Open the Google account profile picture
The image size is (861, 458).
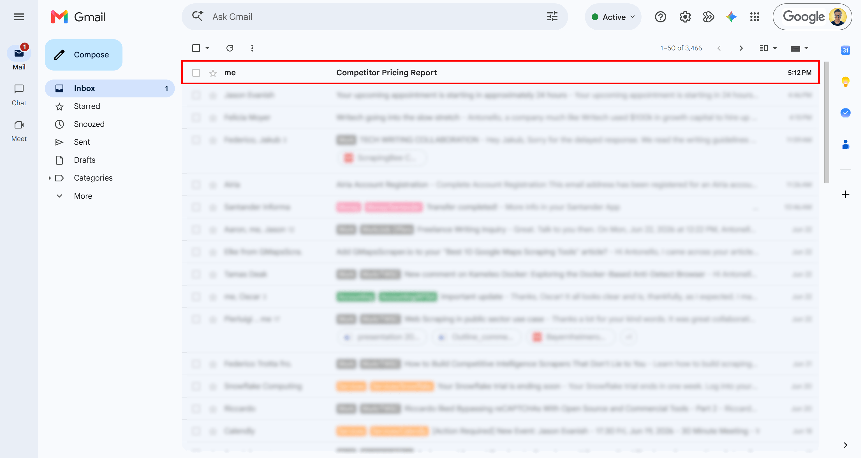837,17
